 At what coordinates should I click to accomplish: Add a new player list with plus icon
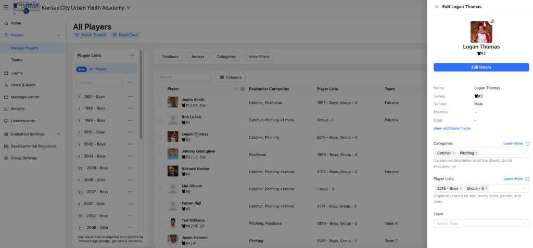click(x=132, y=55)
